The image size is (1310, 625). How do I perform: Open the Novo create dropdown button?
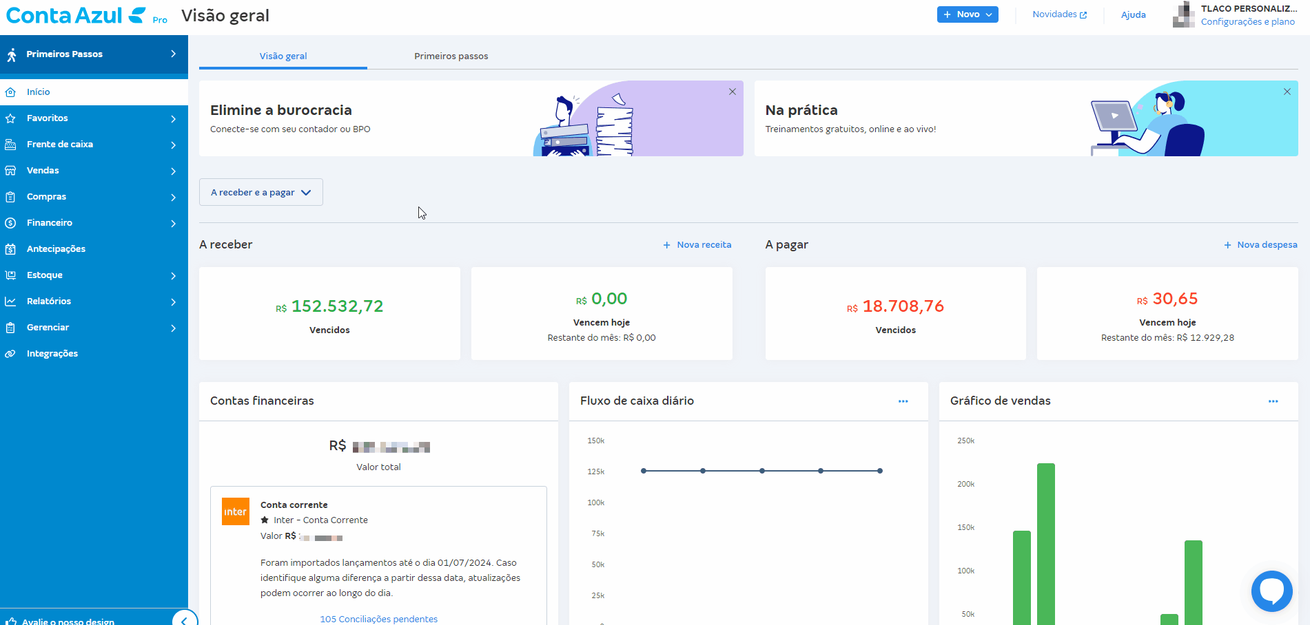pyautogui.click(x=968, y=14)
